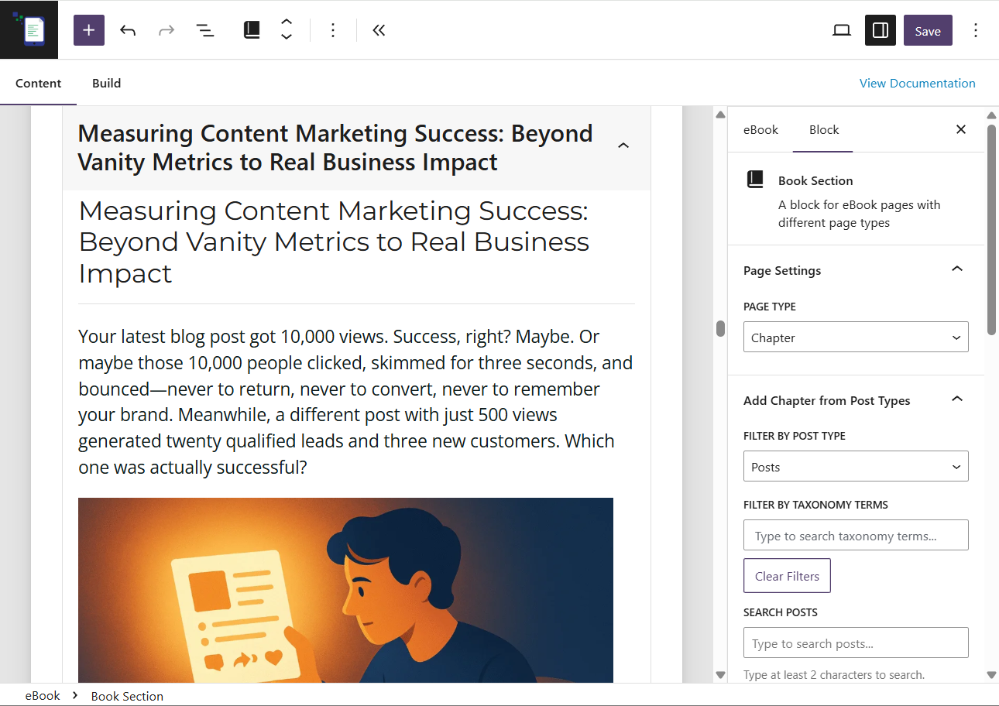Open the block options three-dot menu
Viewport: 999px width, 706px height.
pos(333,30)
